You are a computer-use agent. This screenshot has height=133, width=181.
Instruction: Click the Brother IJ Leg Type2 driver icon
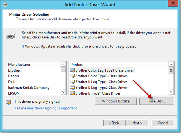click(73, 88)
